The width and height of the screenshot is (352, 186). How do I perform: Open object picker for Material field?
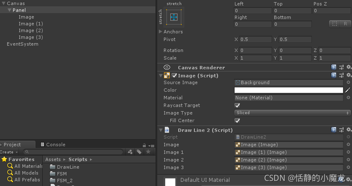[348, 98]
